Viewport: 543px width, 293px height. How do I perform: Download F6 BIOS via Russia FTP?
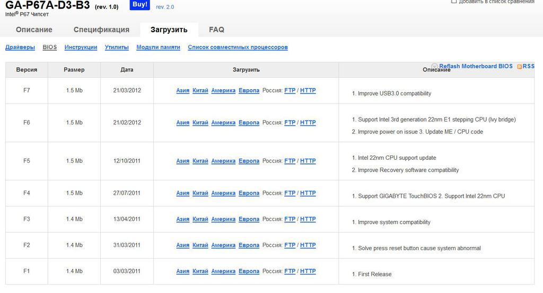pos(290,123)
